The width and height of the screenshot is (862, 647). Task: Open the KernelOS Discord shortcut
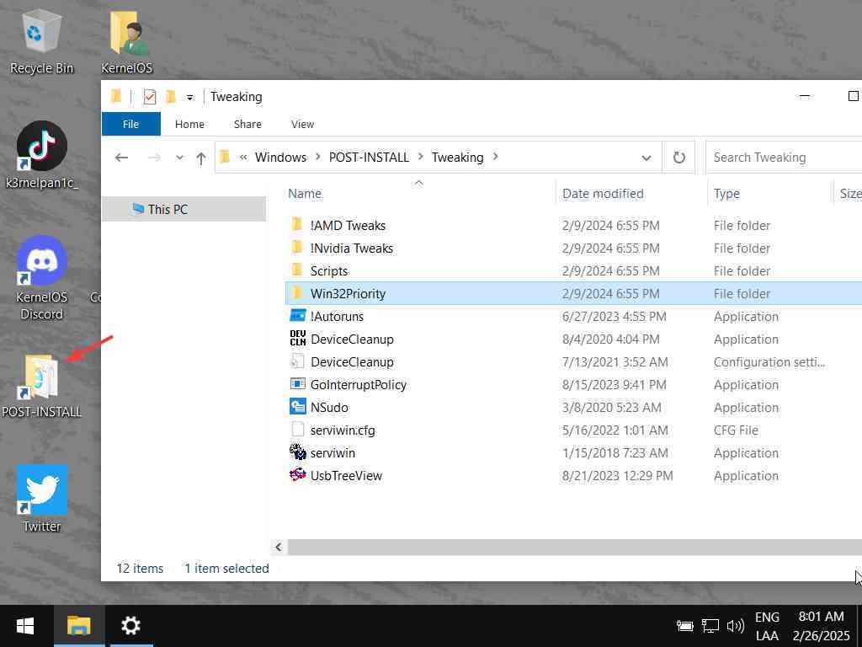(x=42, y=278)
